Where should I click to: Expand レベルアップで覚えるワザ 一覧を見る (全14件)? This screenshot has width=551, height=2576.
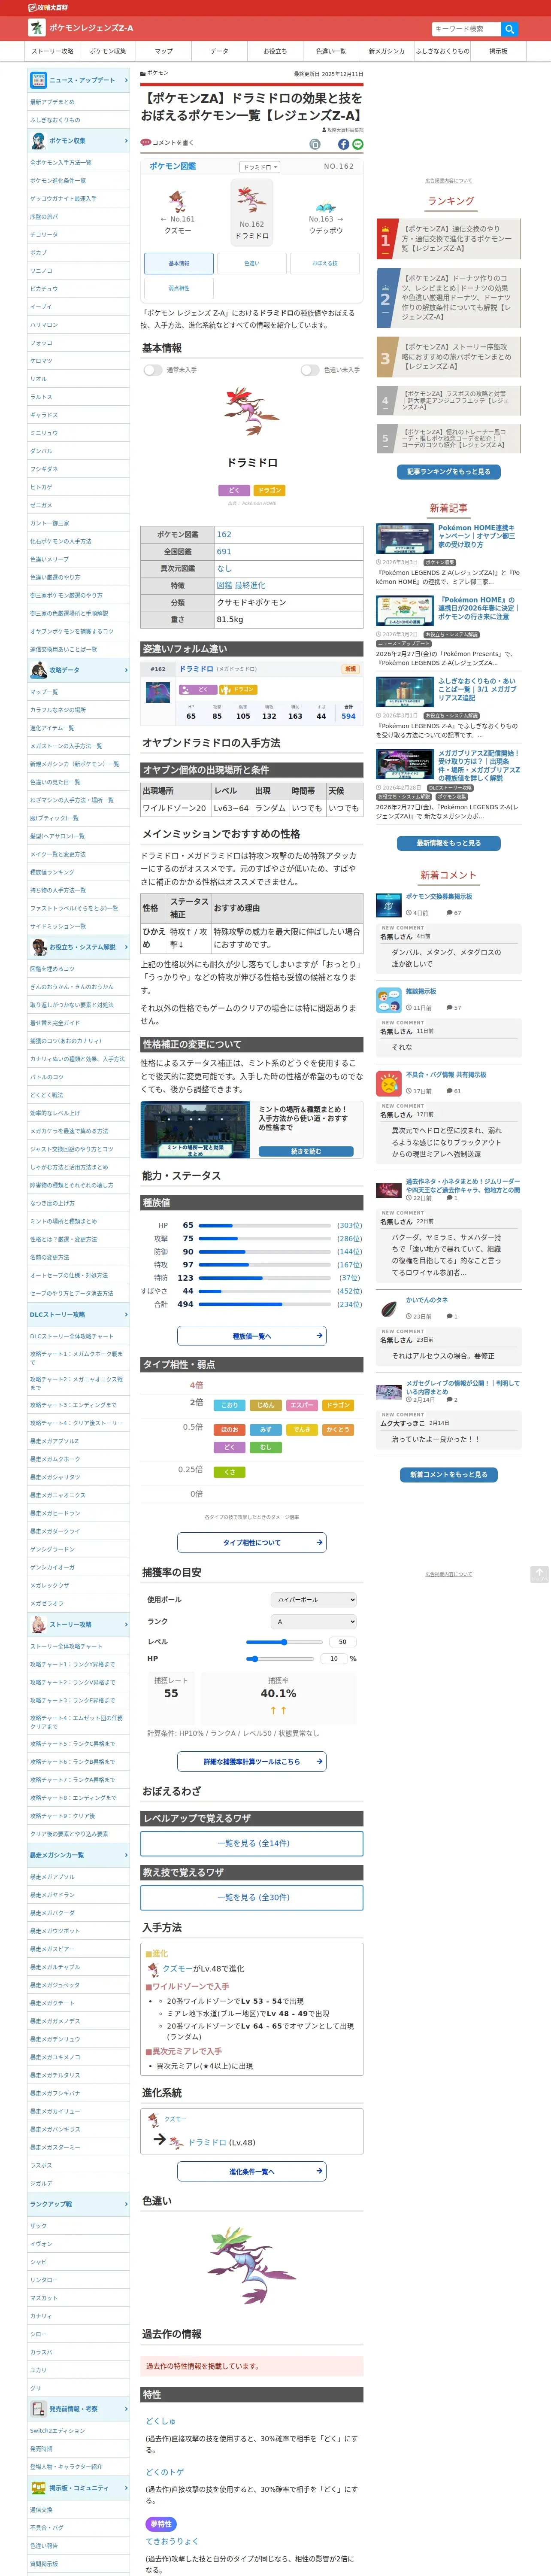pyautogui.click(x=252, y=1843)
